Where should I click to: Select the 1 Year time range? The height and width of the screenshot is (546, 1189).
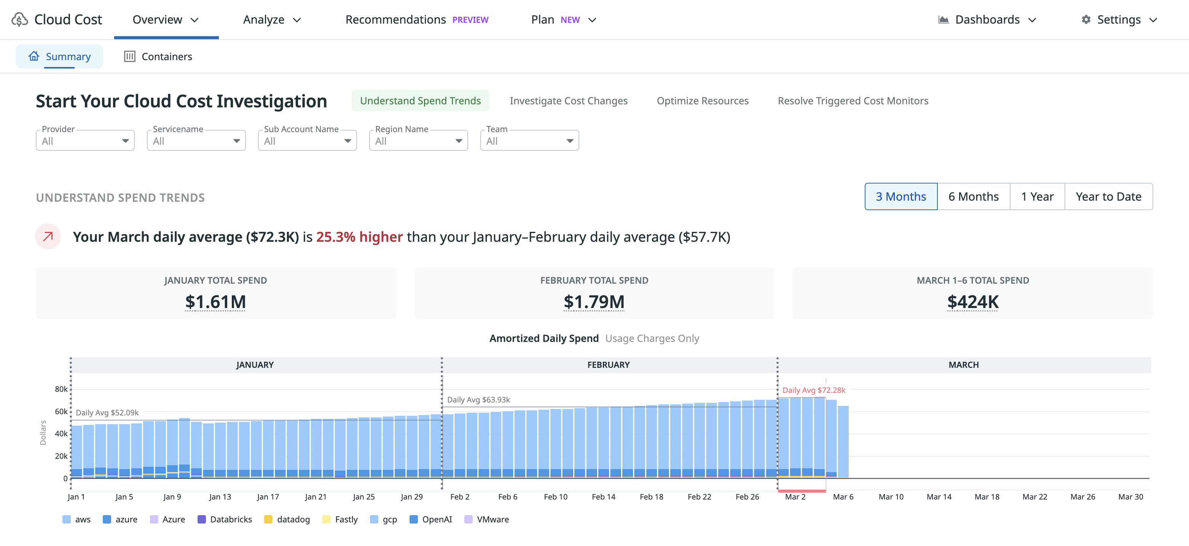pos(1037,196)
